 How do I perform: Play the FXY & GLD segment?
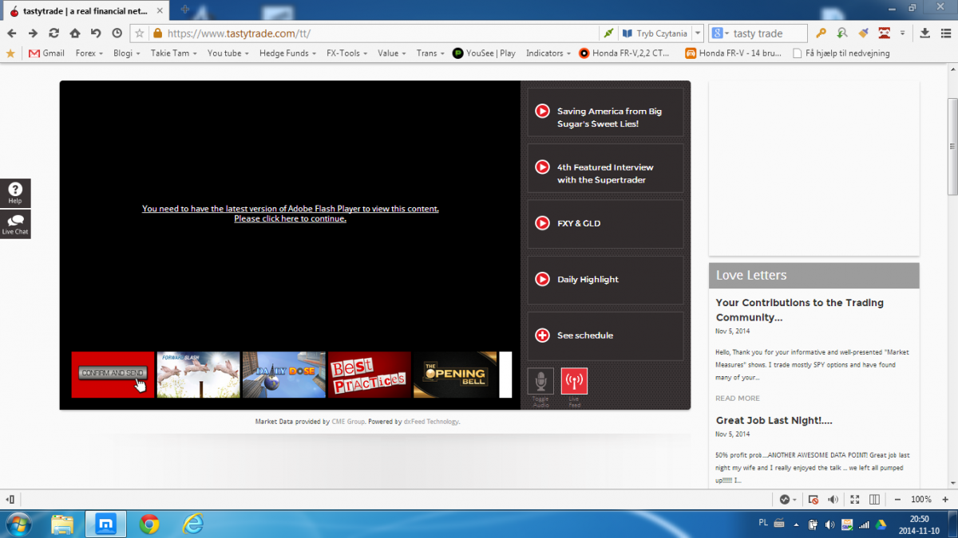click(605, 224)
